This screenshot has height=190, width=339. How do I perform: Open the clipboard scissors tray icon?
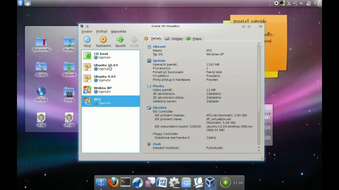point(289,3)
